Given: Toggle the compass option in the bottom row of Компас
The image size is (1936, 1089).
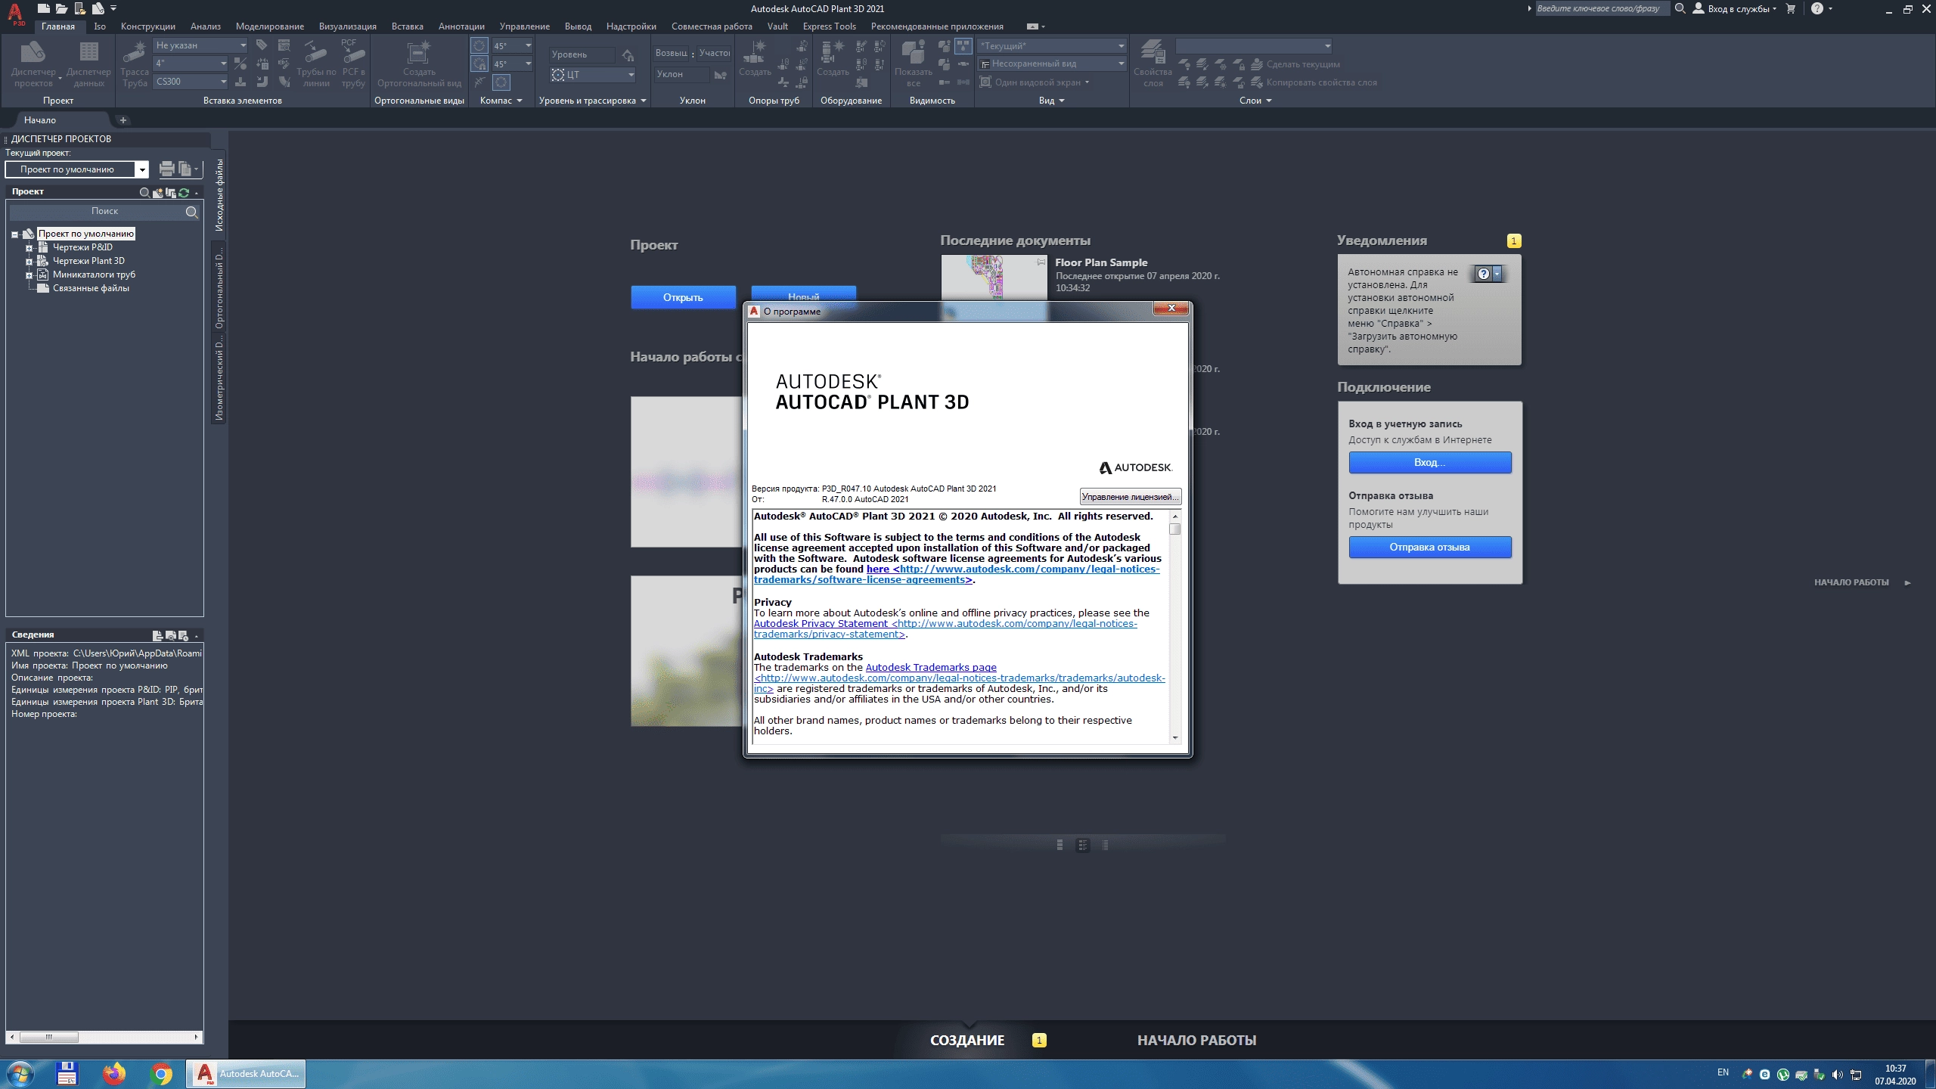Looking at the screenshot, I should click(x=501, y=82).
